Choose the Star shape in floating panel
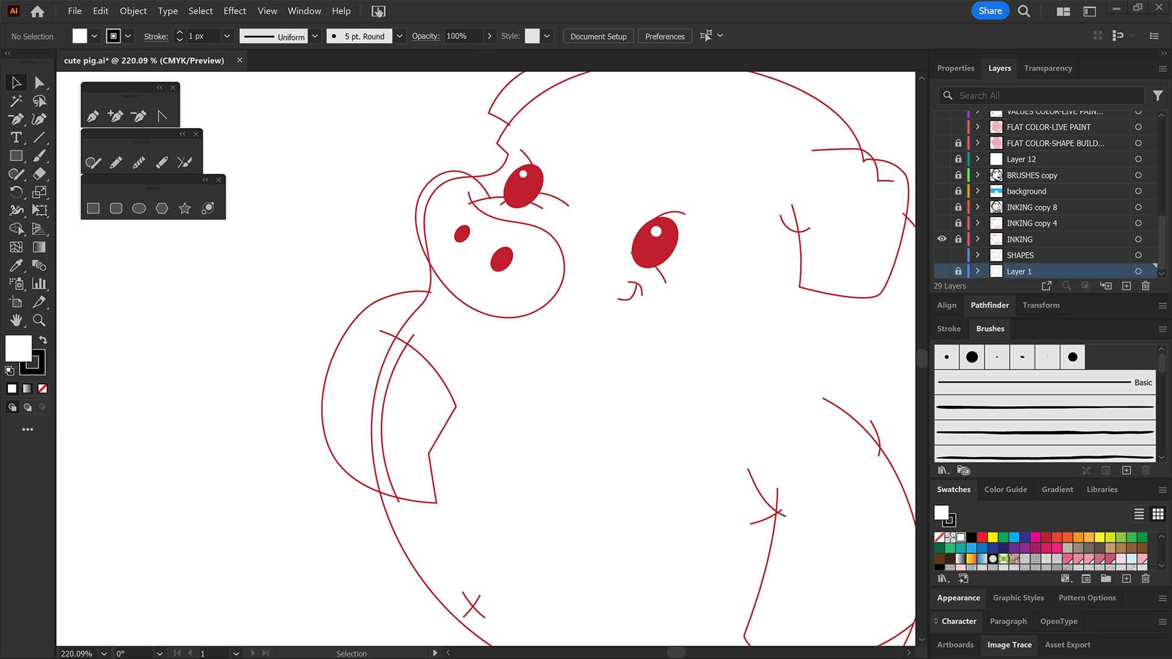Image resolution: width=1172 pixels, height=659 pixels. pos(185,209)
